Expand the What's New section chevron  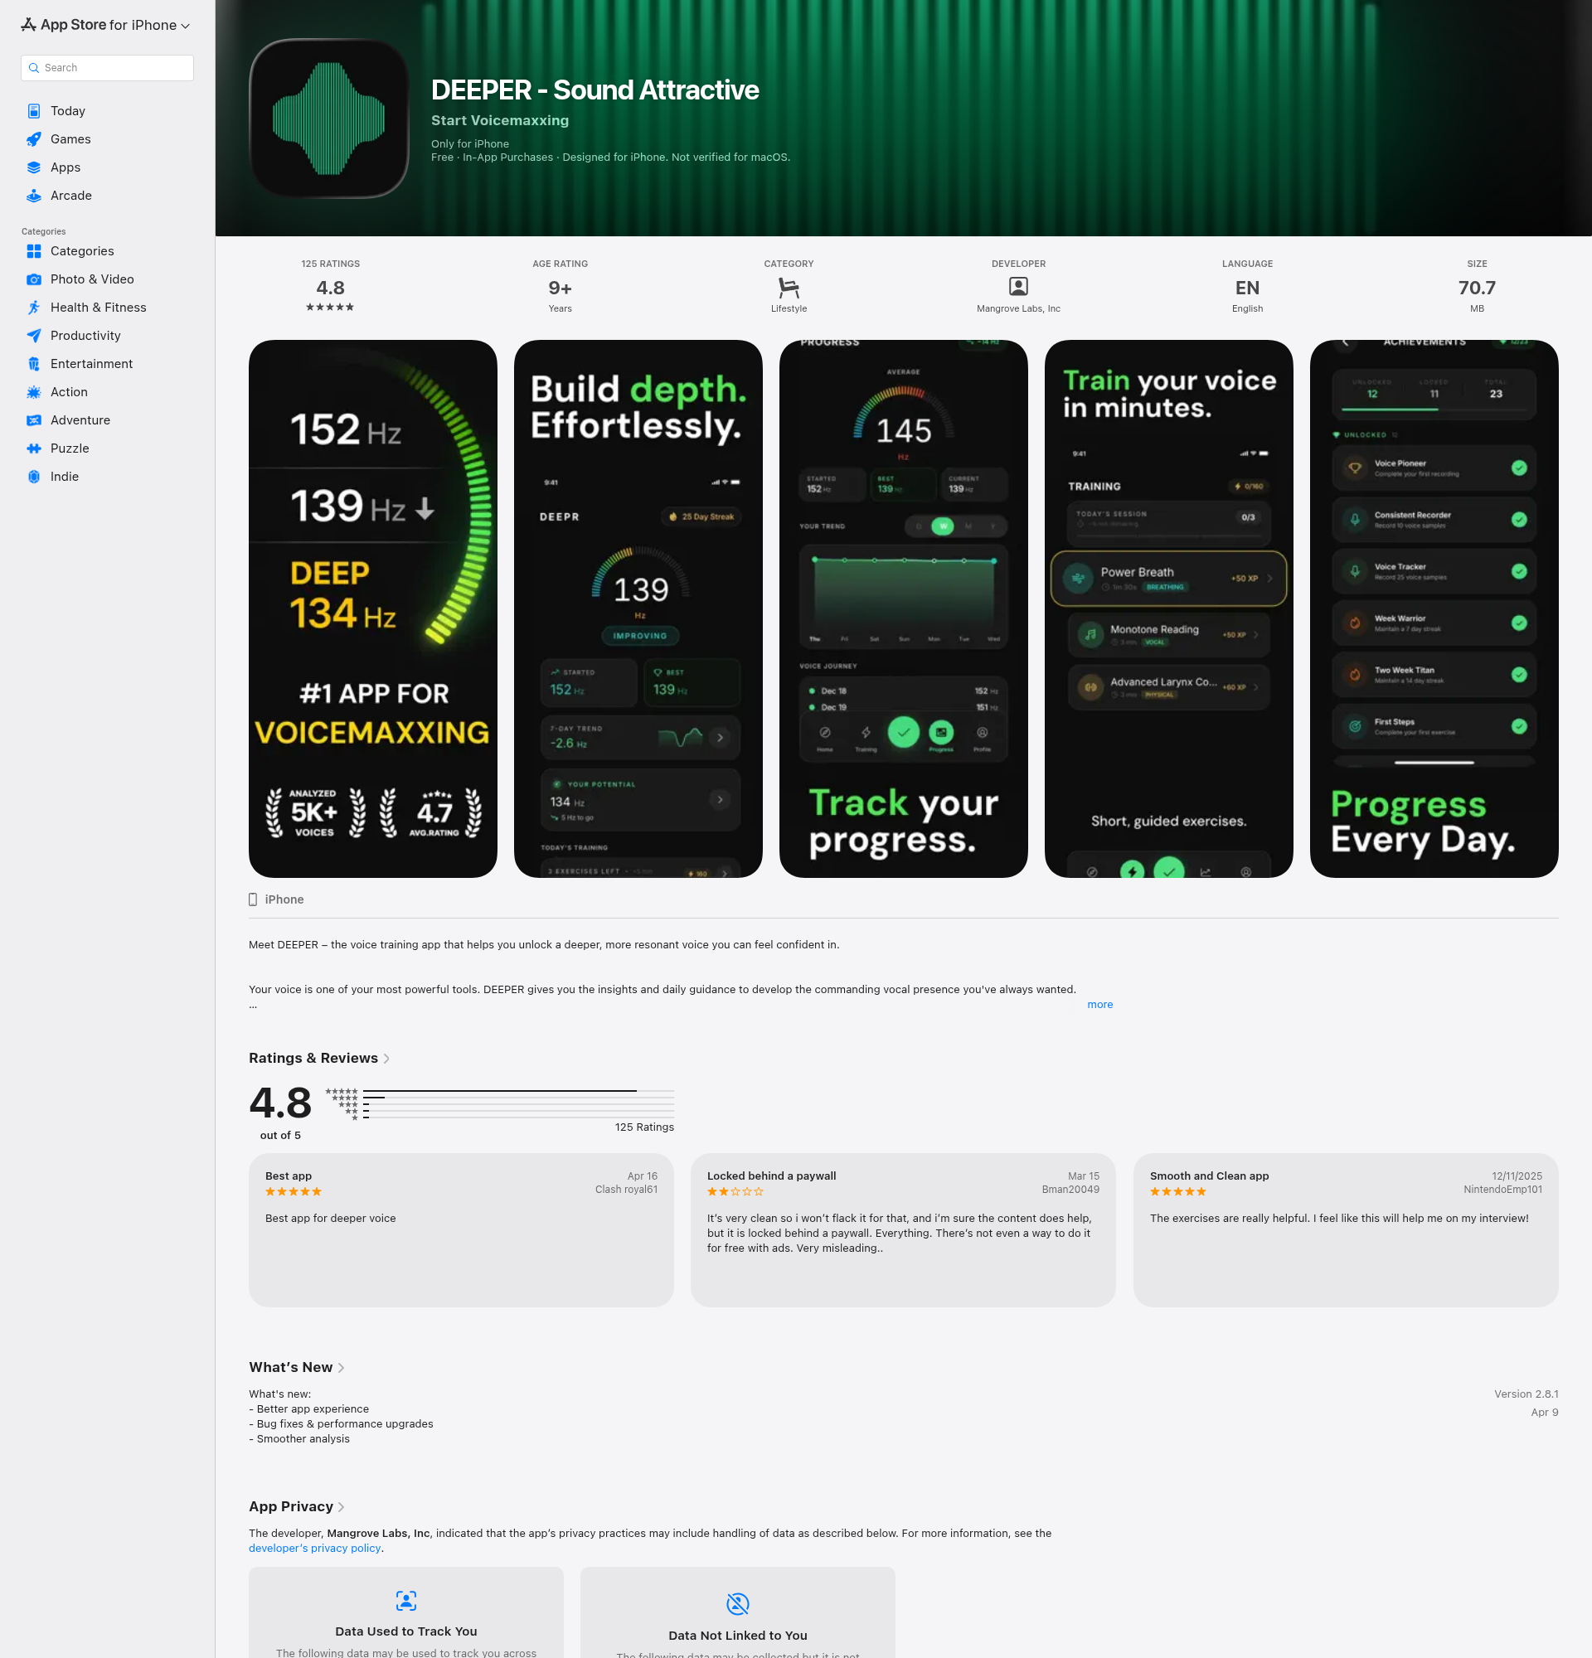(341, 1368)
